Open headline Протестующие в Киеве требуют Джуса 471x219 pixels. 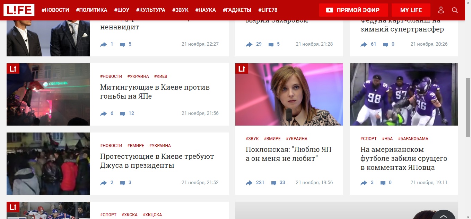(x=157, y=161)
